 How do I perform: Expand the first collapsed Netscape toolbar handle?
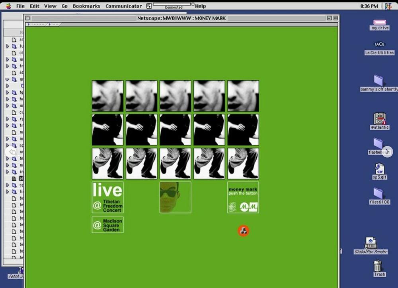coord(37,24)
